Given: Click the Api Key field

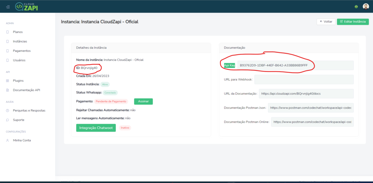Looking at the screenshot, I should pos(295,65).
